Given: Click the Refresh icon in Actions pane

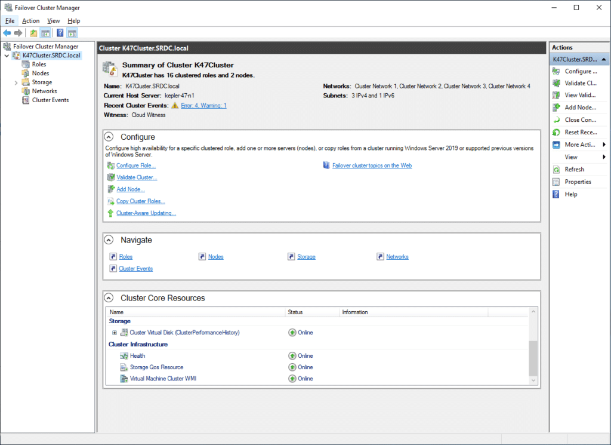Looking at the screenshot, I should [557, 169].
